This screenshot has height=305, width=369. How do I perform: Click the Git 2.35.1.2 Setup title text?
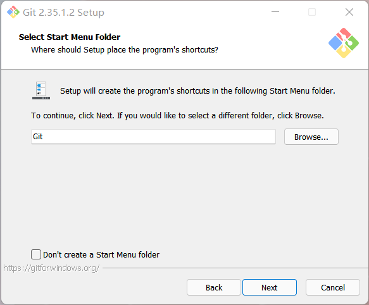coord(63,13)
